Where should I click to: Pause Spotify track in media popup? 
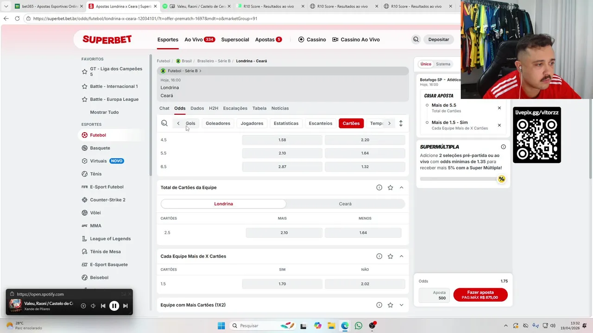point(114,306)
